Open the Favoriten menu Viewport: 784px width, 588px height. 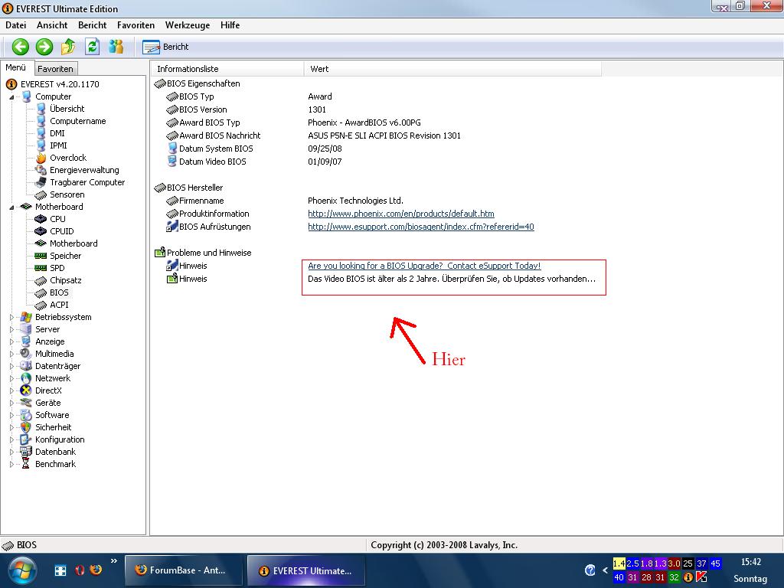136,25
